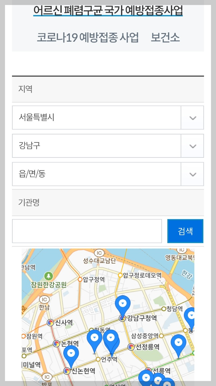The width and height of the screenshot is (216, 386).
Task: Select the 보건소 tab
Action: coord(165,37)
